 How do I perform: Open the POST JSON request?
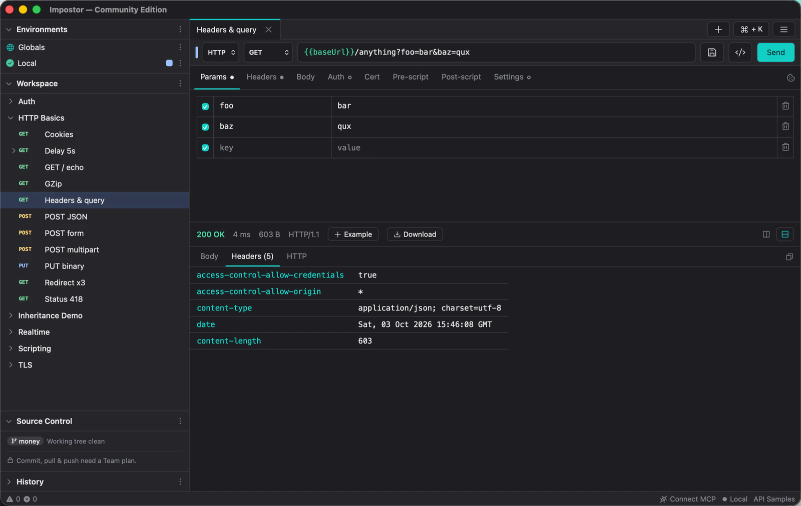(x=95, y=216)
